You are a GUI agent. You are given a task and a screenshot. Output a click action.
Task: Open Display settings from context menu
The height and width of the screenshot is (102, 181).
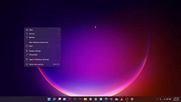(x=43, y=51)
